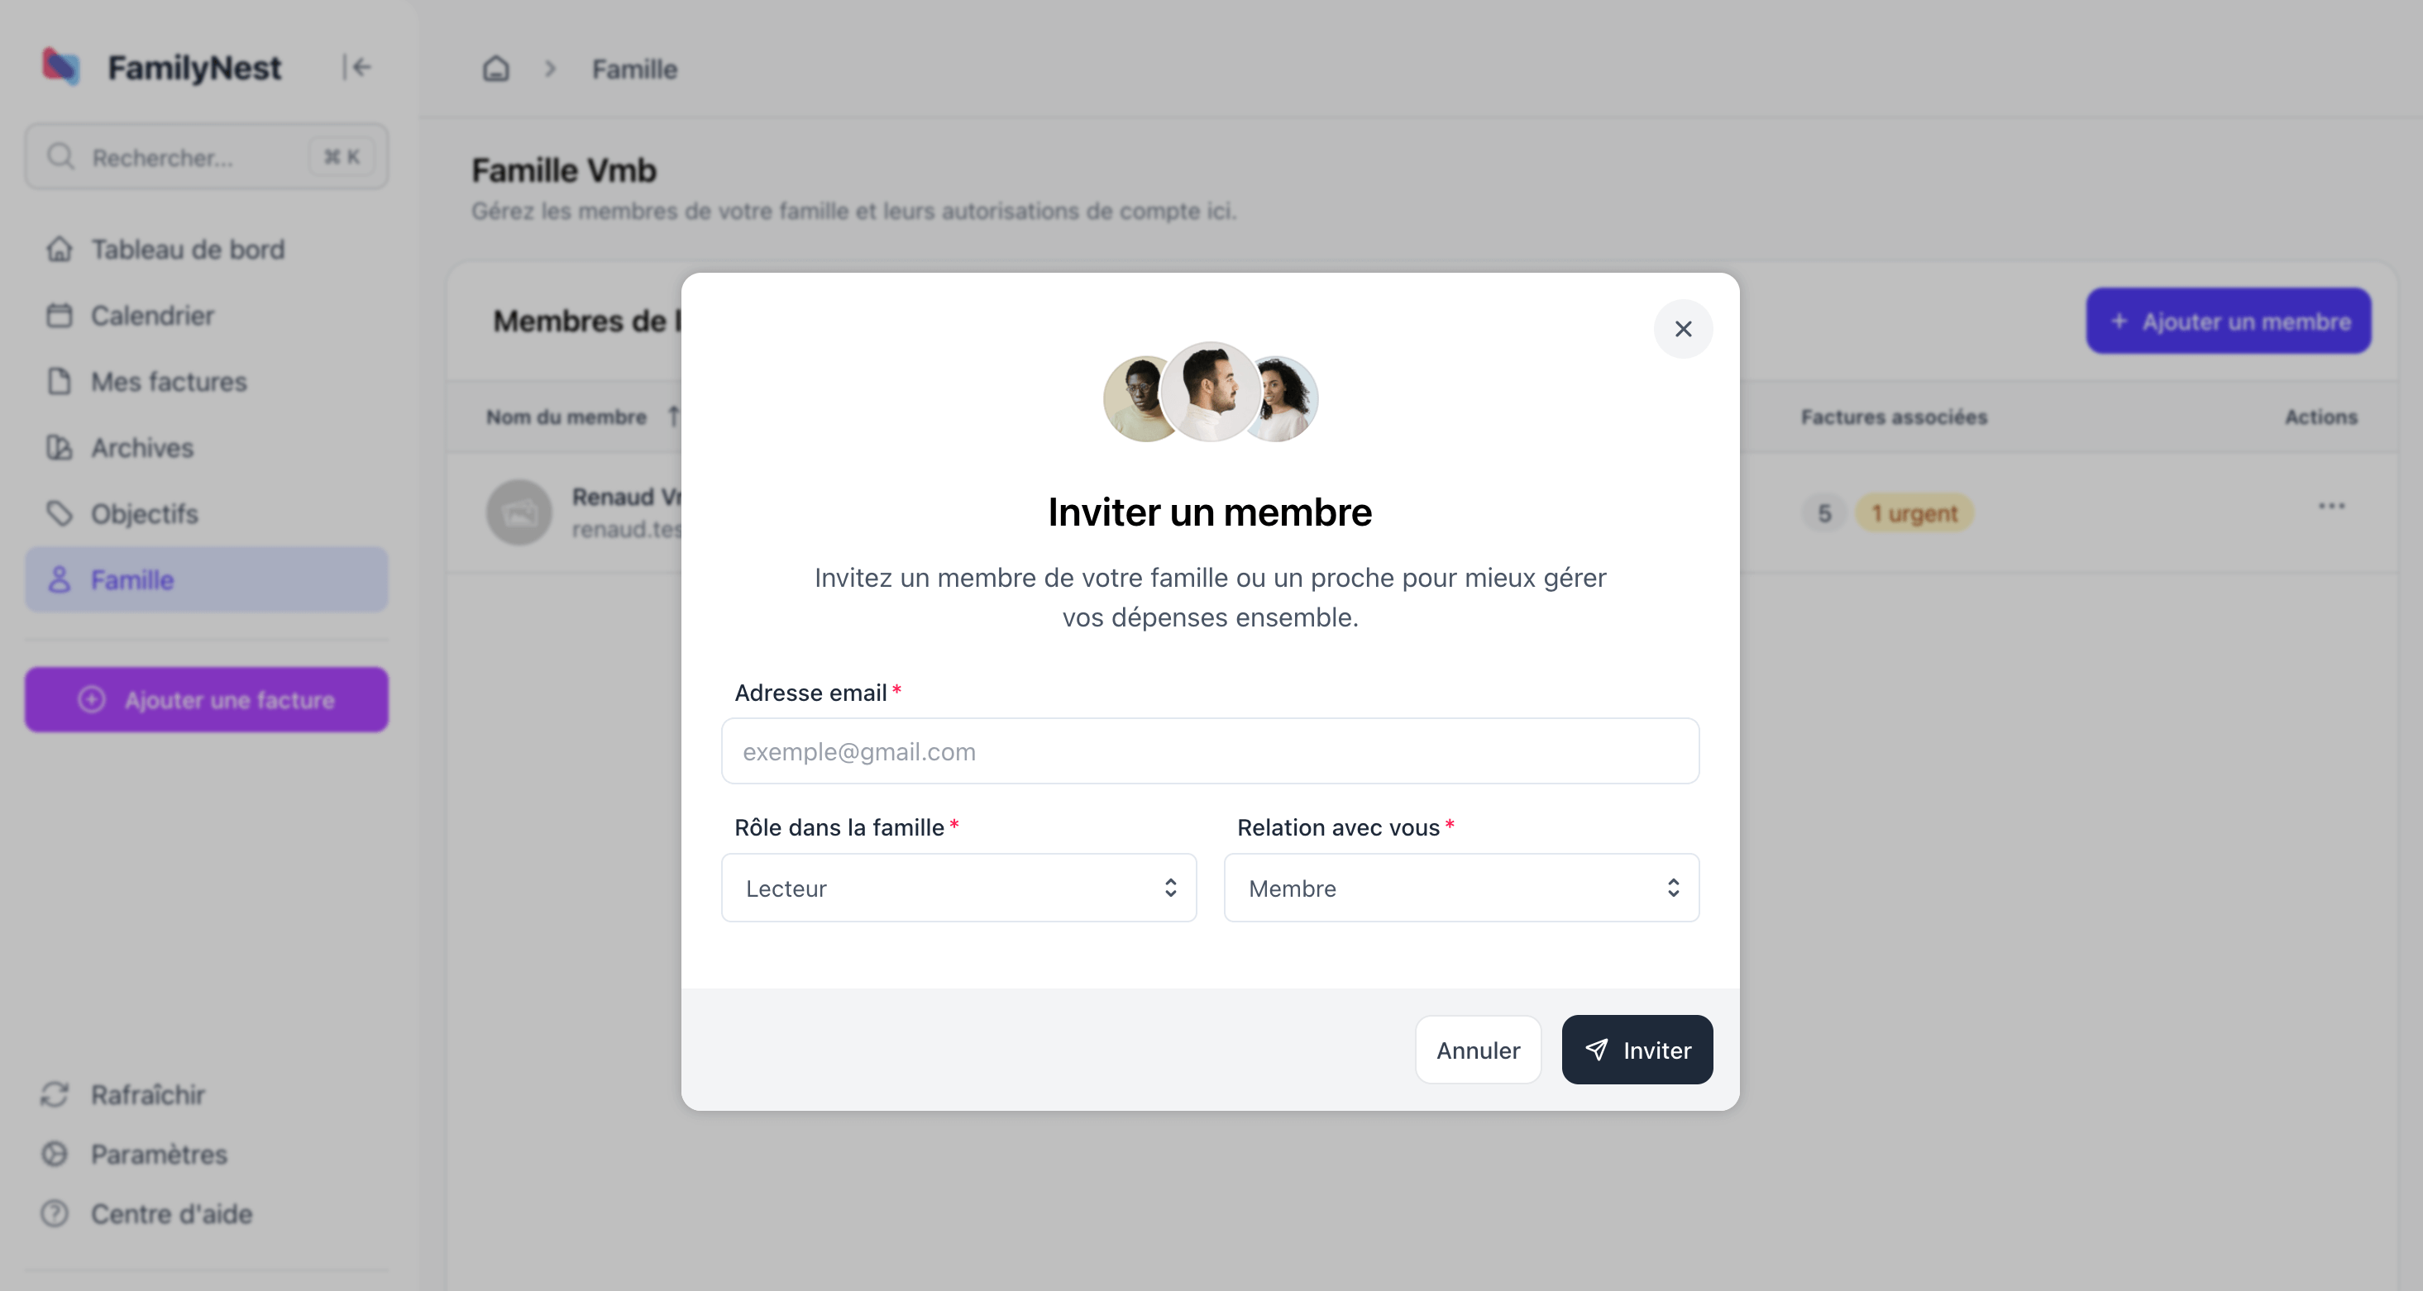
Task: Click the home breadcrumb icon
Action: (495, 69)
